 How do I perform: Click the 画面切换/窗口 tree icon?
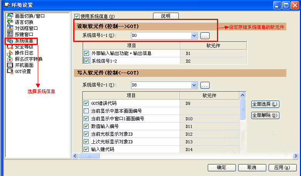pos(10,16)
